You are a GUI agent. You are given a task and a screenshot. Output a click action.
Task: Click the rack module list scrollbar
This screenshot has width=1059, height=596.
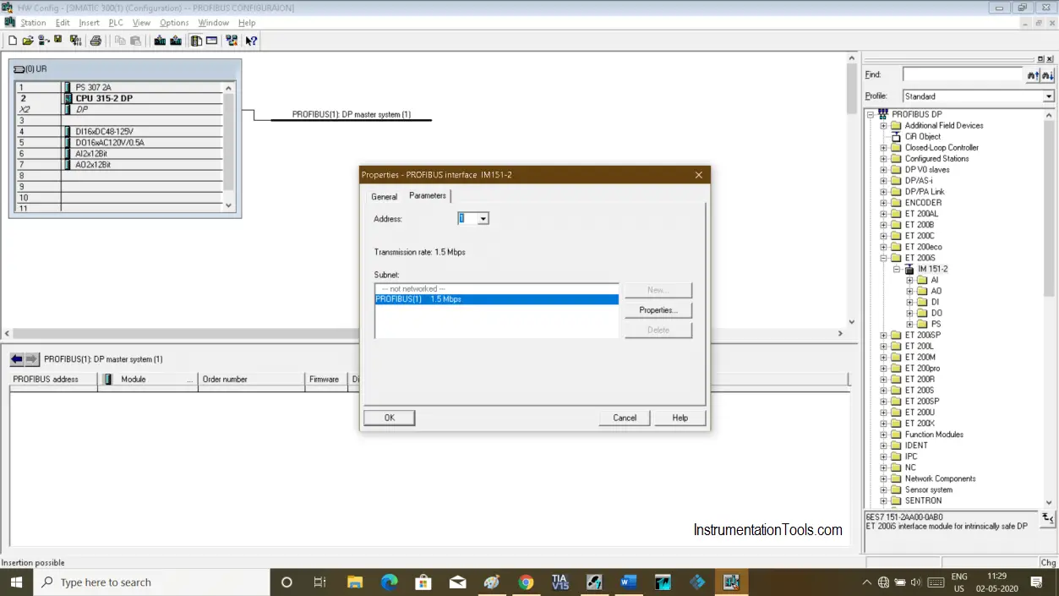pos(228,146)
